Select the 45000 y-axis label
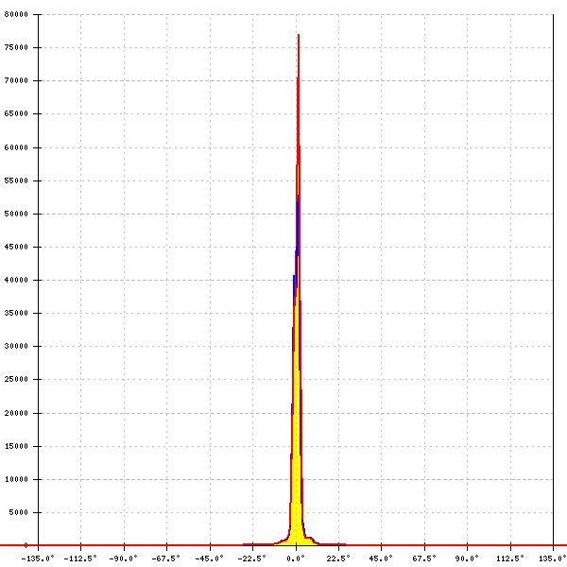The width and height of the screenshot is (567, 567). [16, 247]
